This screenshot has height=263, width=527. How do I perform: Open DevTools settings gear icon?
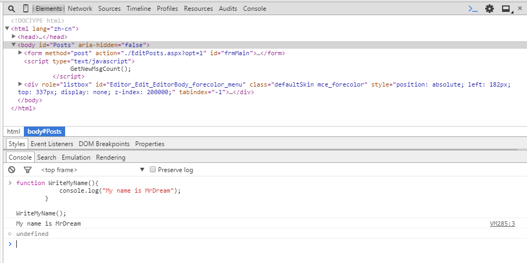[x=490, y=9]
